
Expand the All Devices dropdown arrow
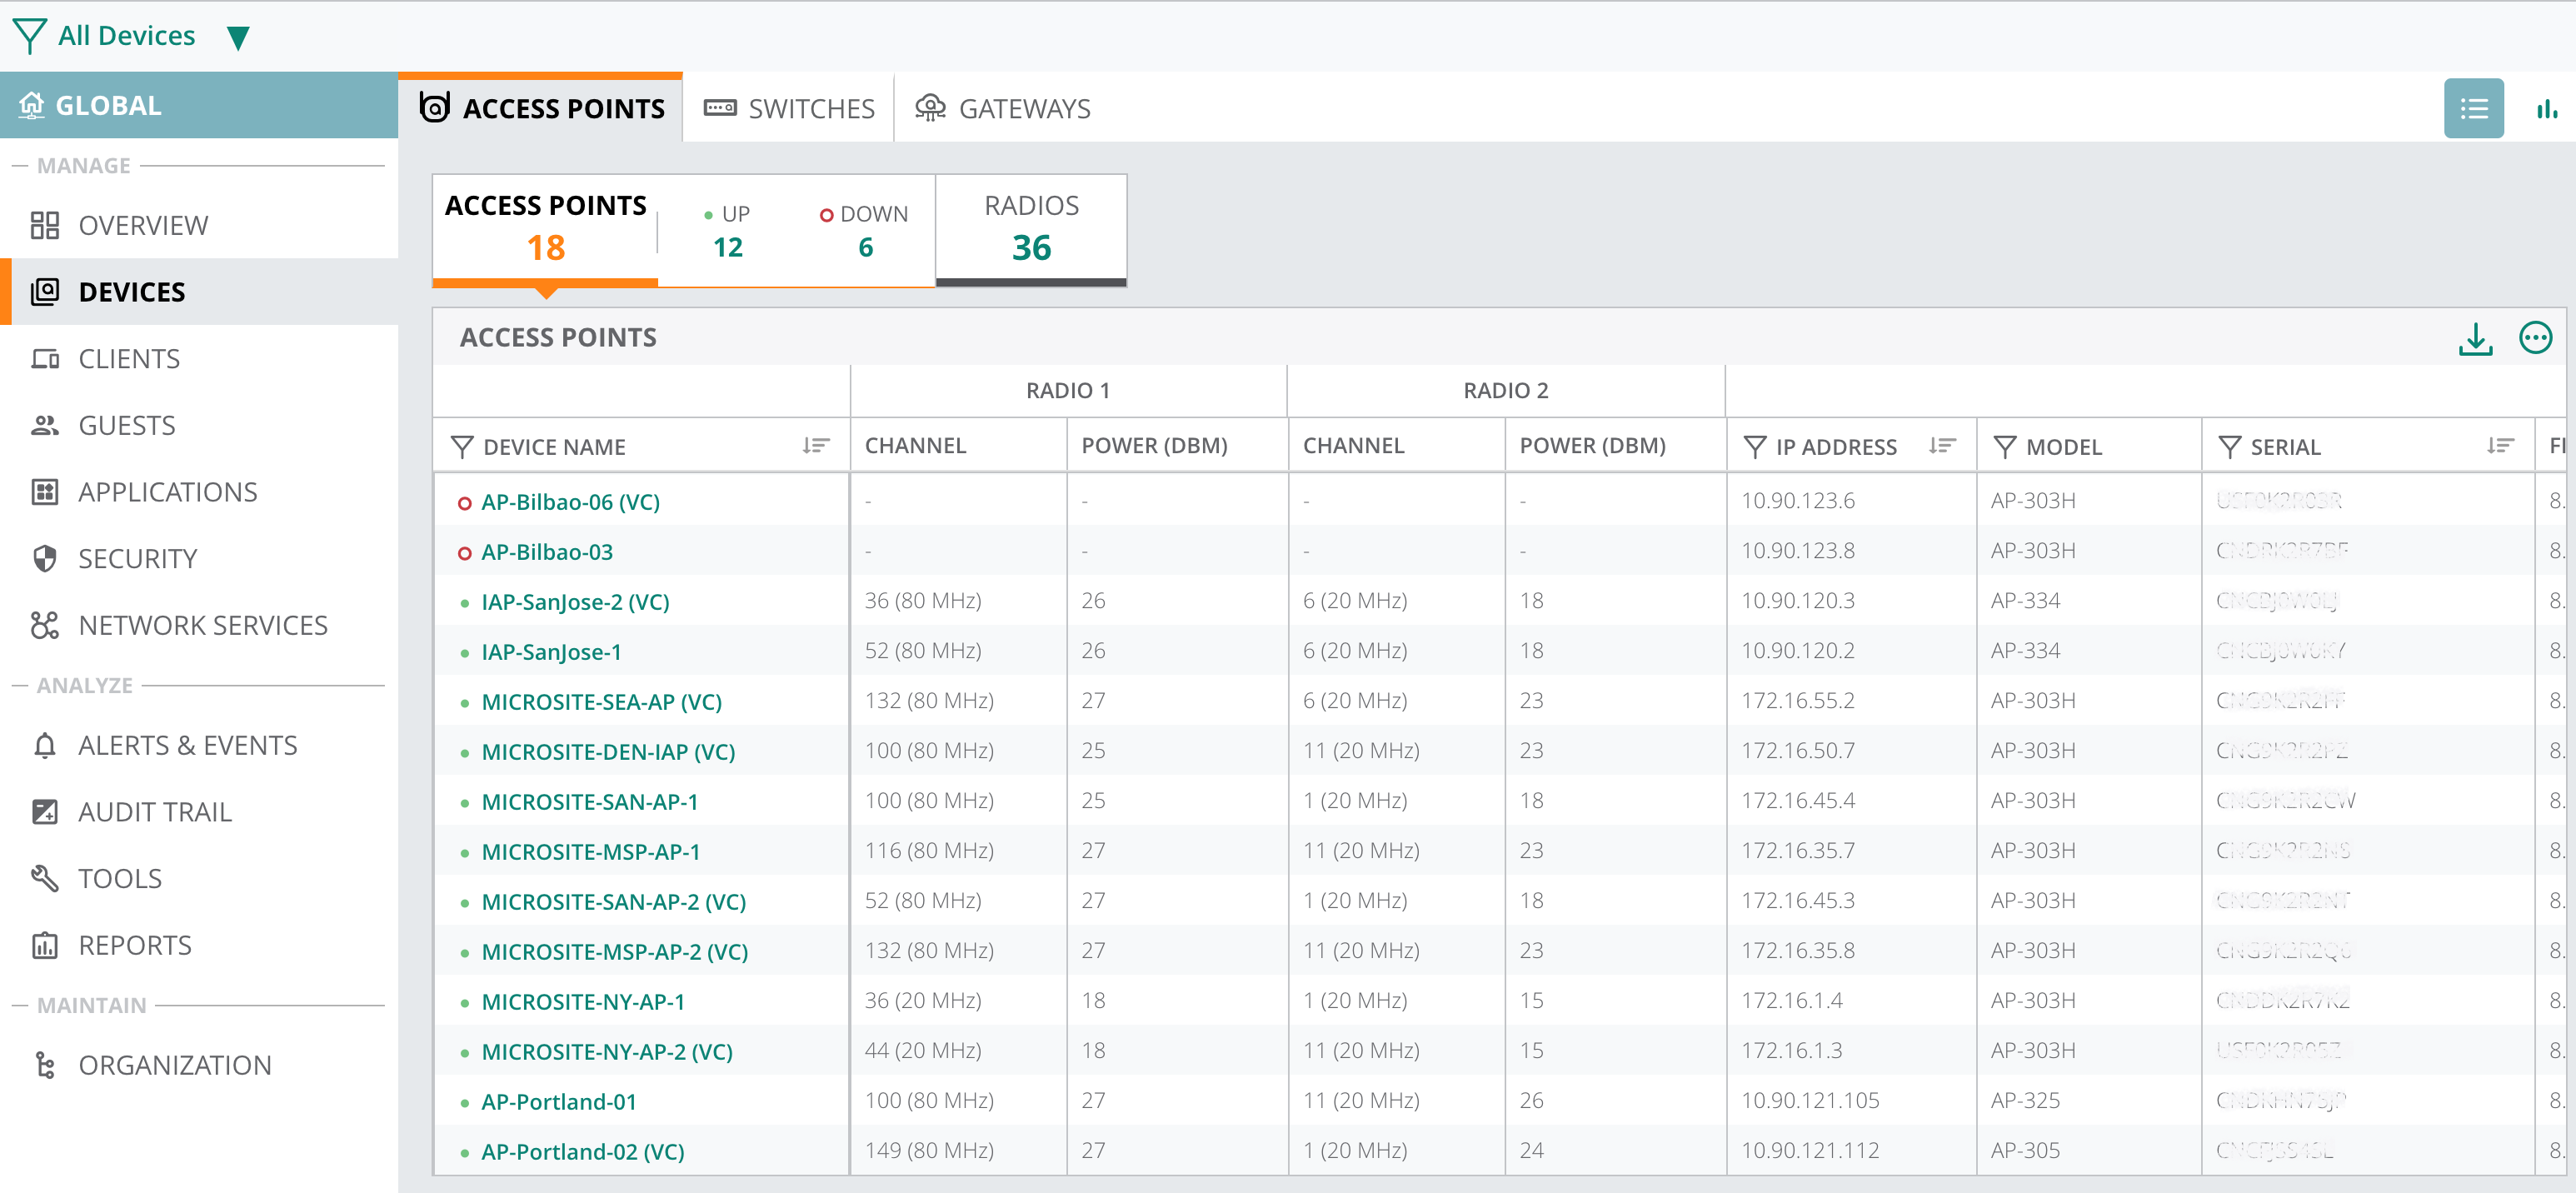(x=238, y=38)
